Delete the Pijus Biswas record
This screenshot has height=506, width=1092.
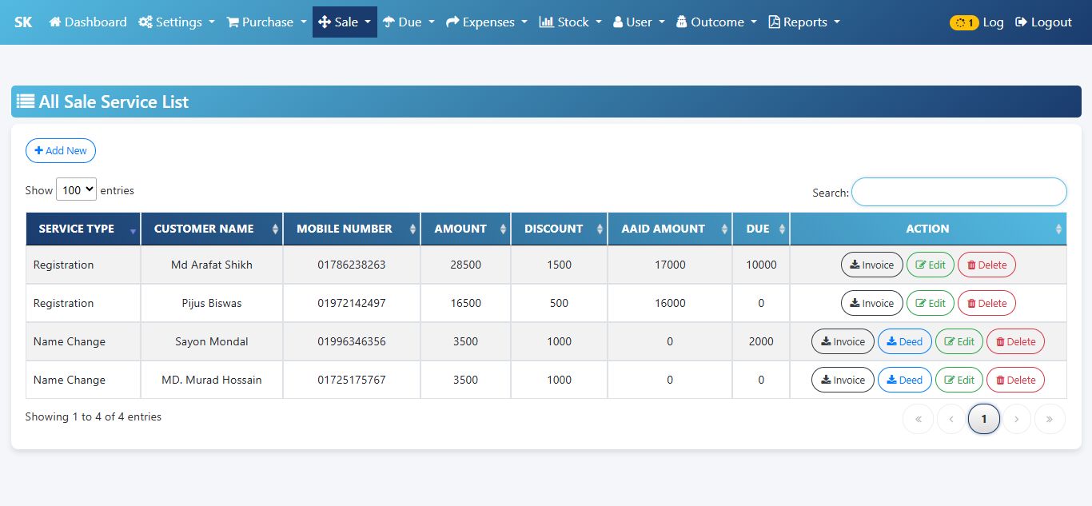pos(986,303)
